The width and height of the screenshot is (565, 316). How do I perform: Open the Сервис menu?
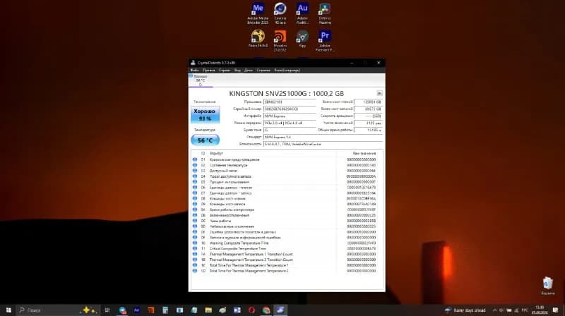(224, 70)
